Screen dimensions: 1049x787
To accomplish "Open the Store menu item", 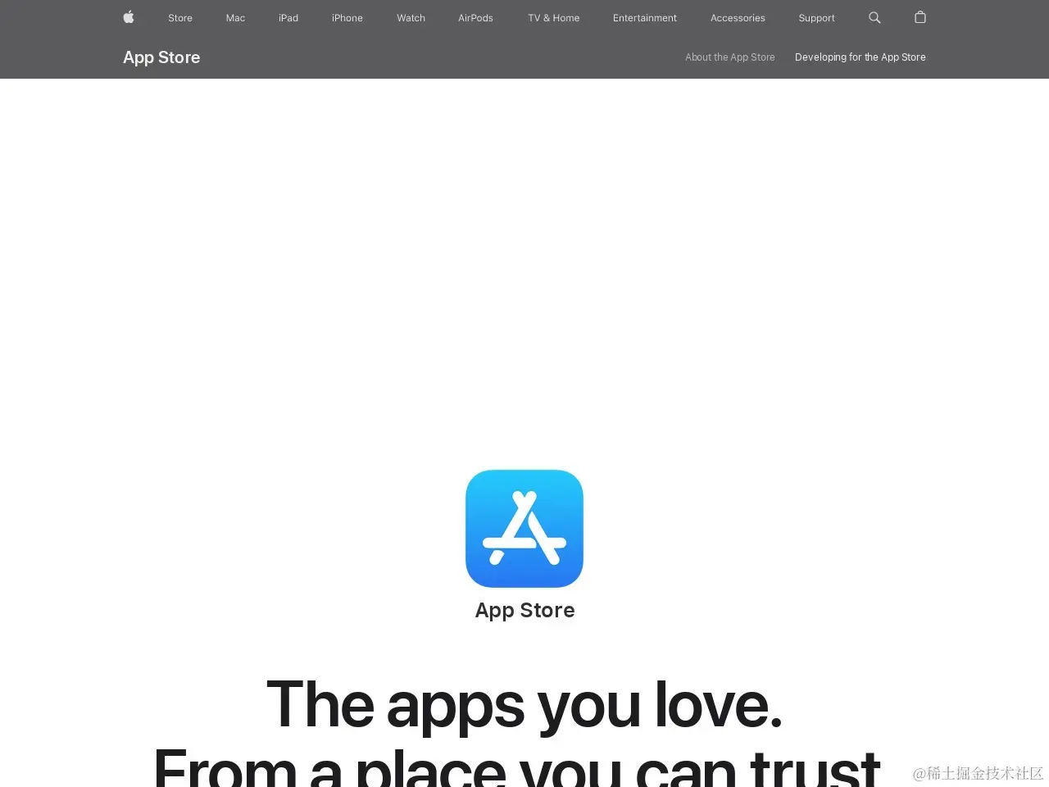I will [180, 18].
